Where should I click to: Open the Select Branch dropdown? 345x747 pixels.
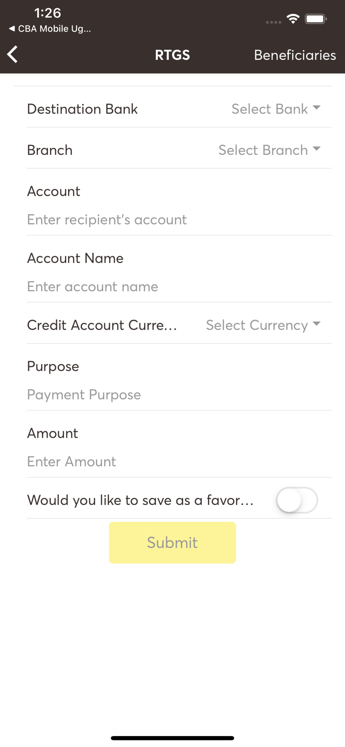263,150
